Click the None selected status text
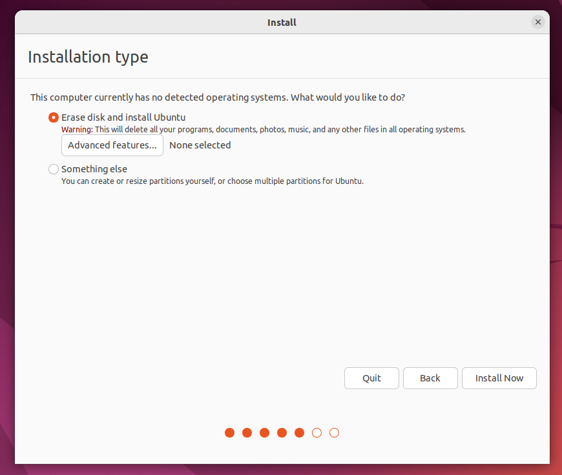Screen dimensions: 562x475 pyautogui.click(x=200, y=145)
